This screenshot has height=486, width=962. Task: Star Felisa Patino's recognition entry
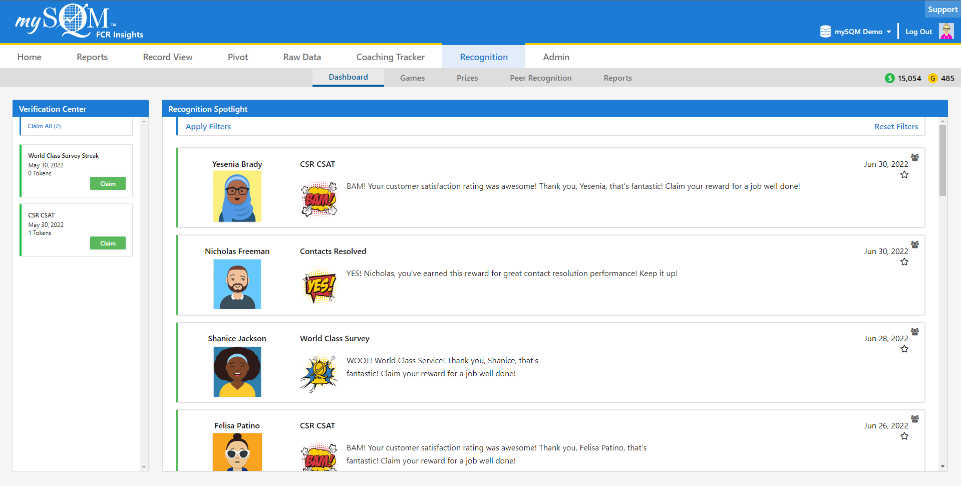tap(904, 436)
